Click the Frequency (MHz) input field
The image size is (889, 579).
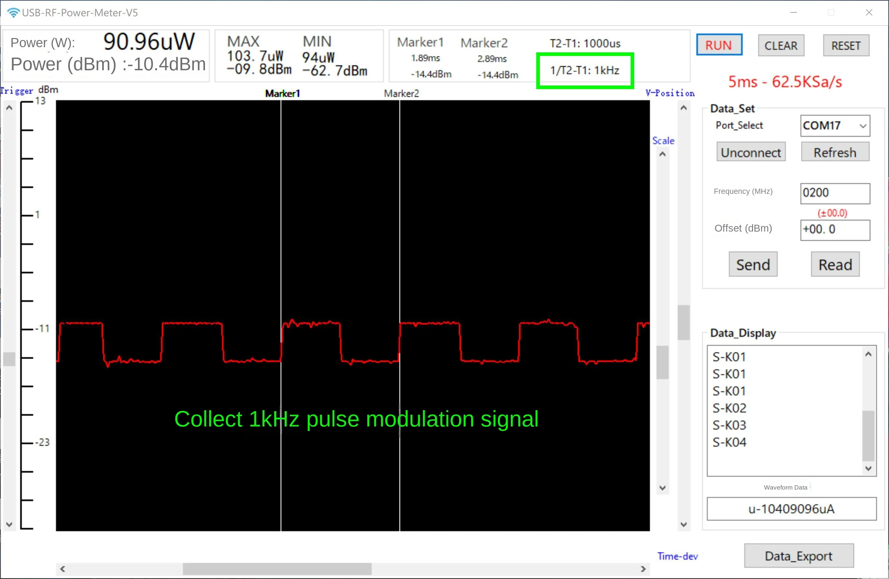[834, 193]
